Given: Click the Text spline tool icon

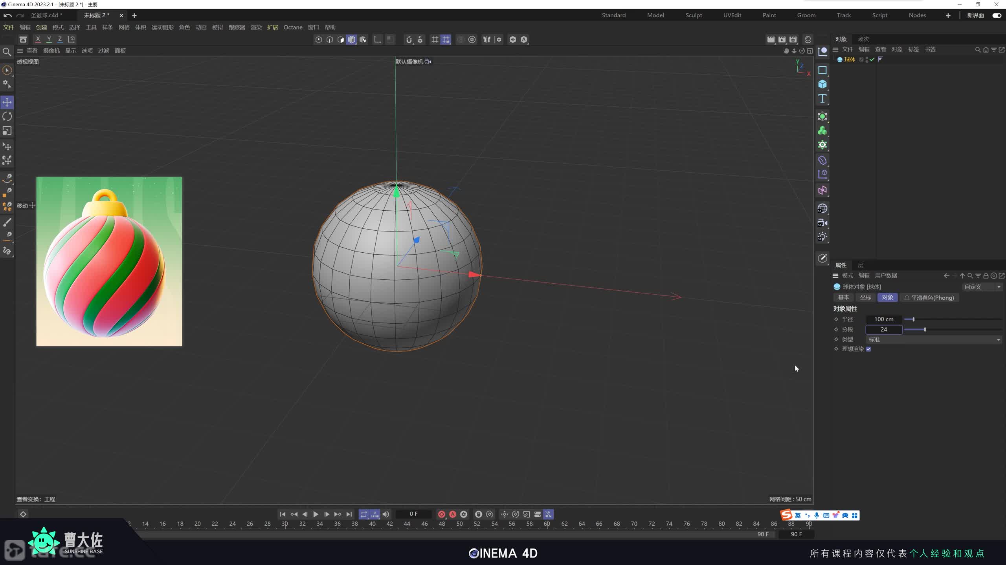Looking at the screenshot, I should point(822,98).
